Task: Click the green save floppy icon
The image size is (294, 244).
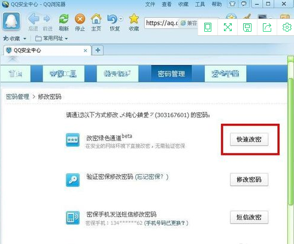Action: click(247, 28)
